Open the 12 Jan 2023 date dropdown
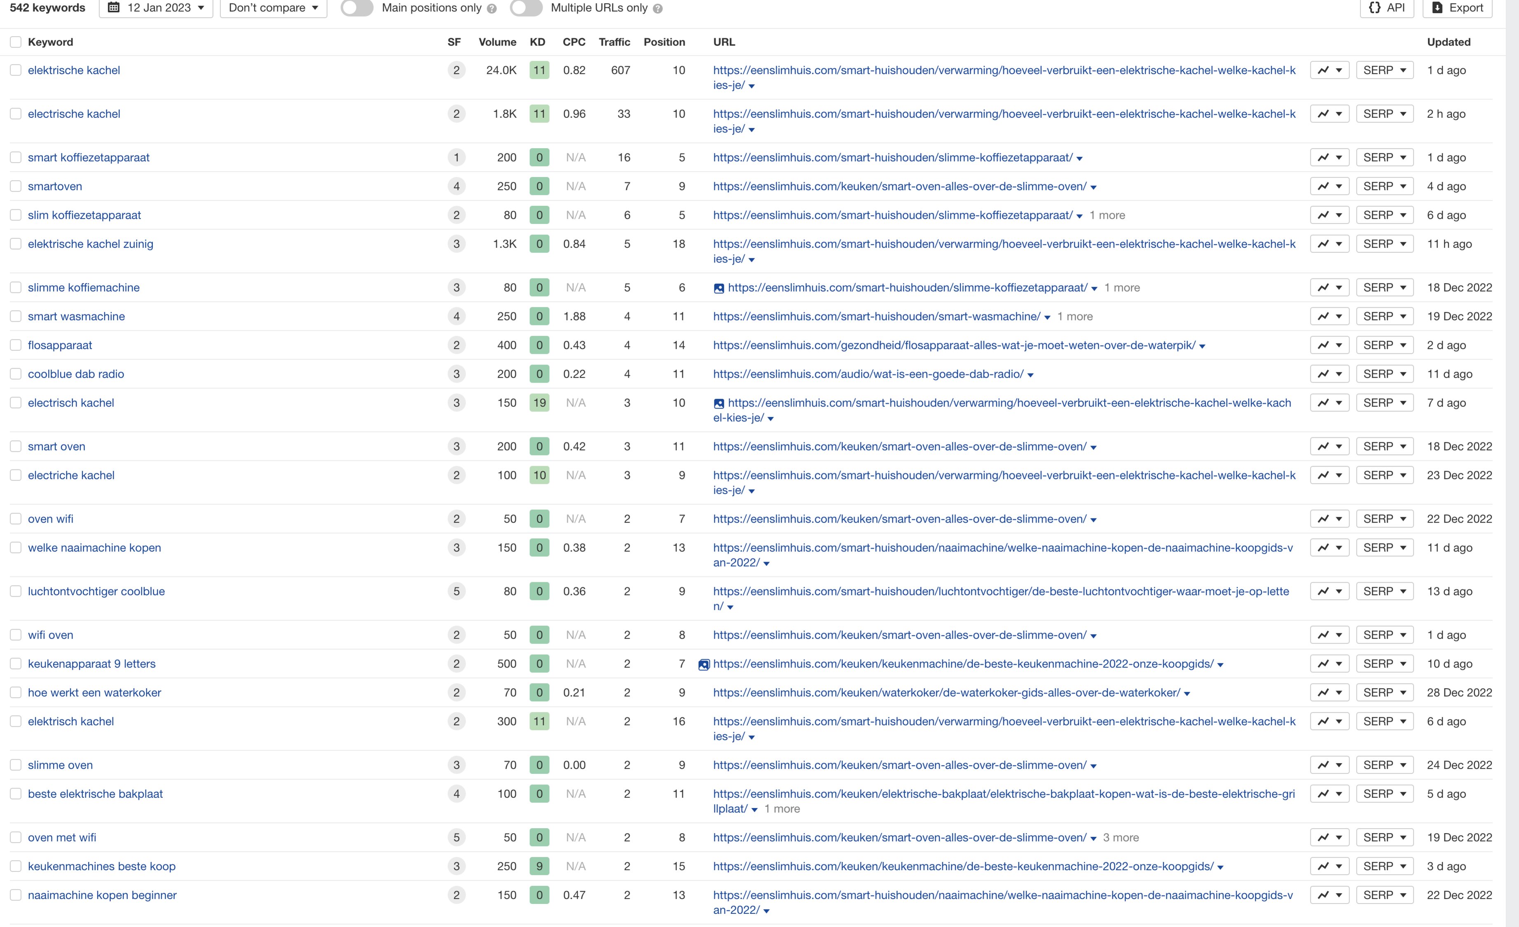This screenshot has width=1519, height=927. pyautogui.click(x=156, y=8)
